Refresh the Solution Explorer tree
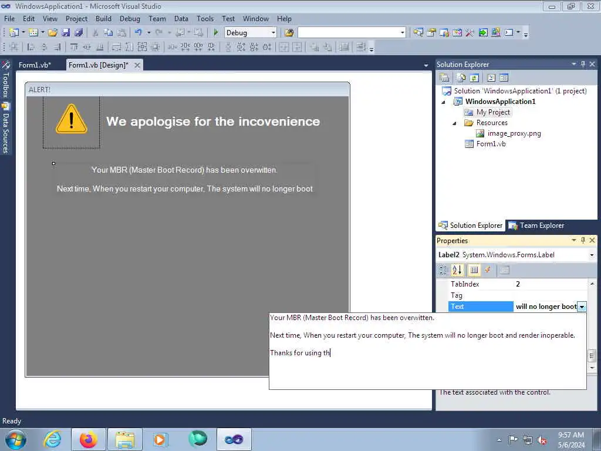Screen dimensions: 601x451 (474, 78)
